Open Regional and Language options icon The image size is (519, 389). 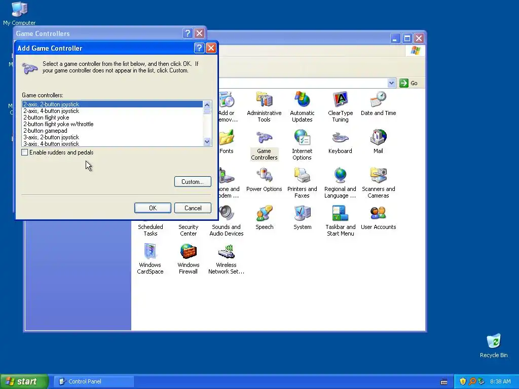[x=340, y=183]
